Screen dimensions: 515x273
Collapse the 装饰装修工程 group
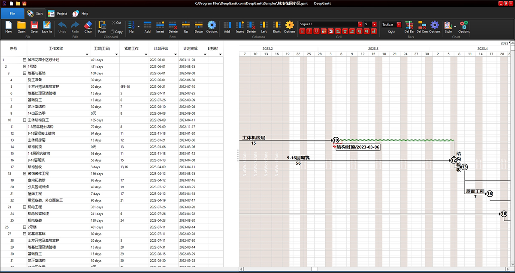[x=24, y=174]
